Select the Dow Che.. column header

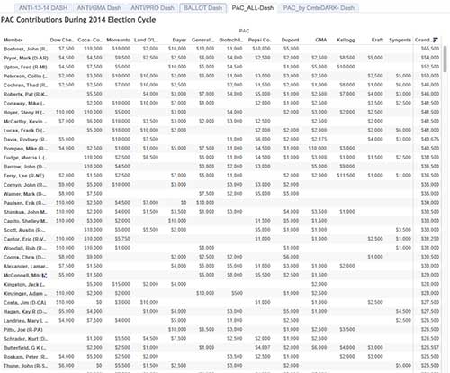click(62, 40)
